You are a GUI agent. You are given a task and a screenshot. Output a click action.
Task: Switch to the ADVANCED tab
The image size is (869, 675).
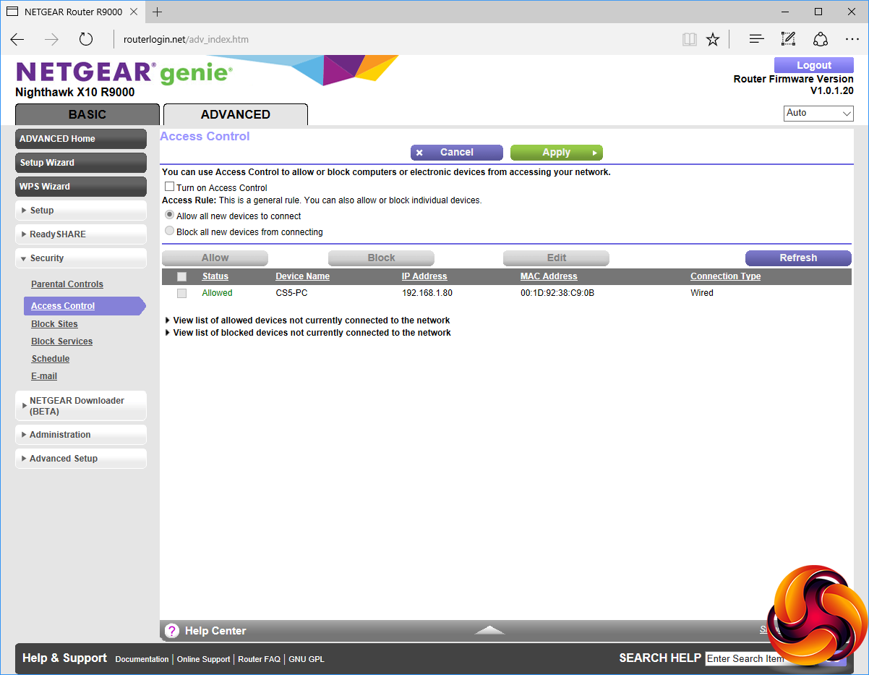point(236,114)
